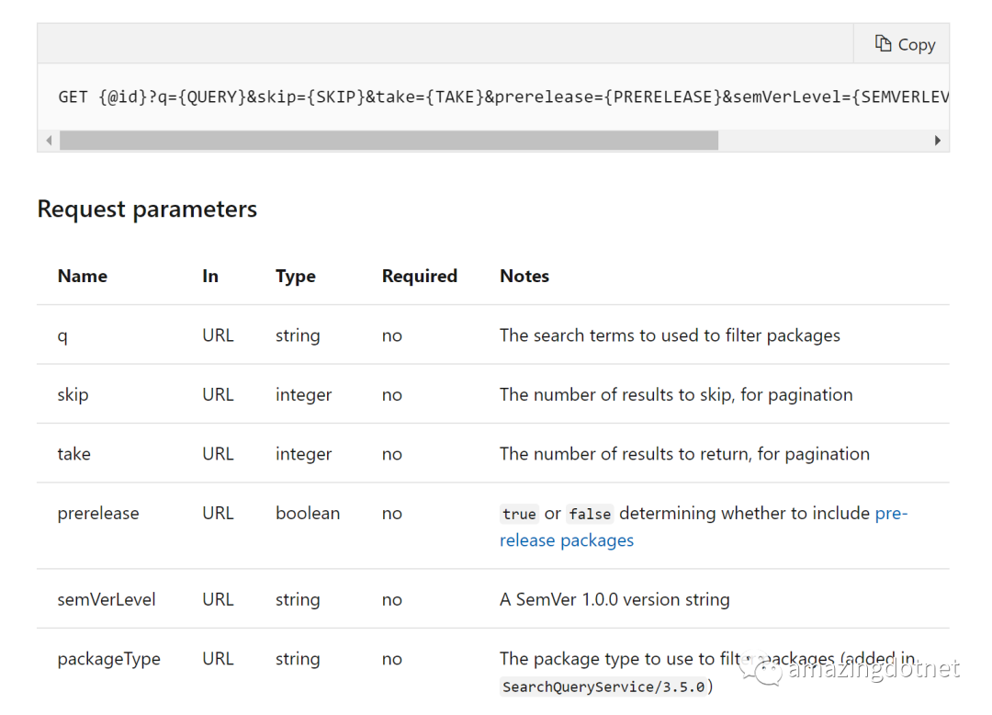Select the 'semVerLevel' parameter name cell

coord(107,599)
